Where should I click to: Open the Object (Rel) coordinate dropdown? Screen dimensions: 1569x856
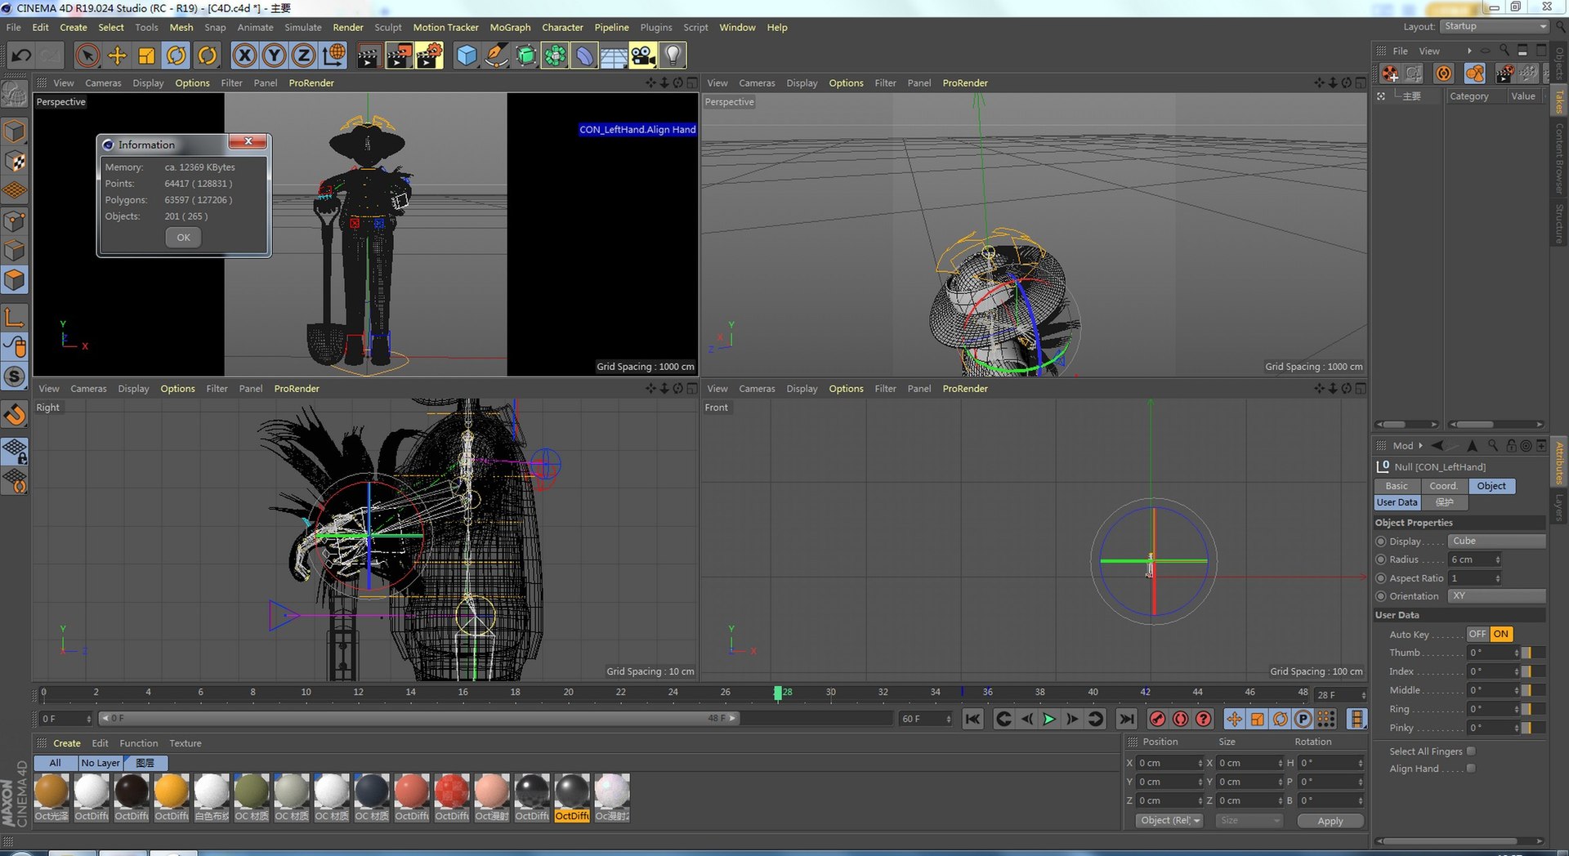coord(1169,820)
